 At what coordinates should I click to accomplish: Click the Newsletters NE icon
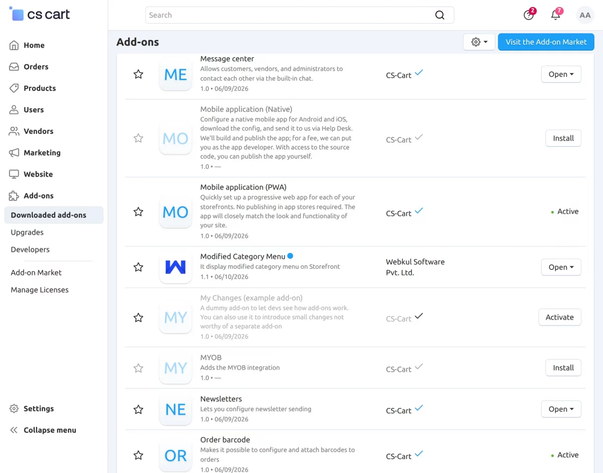click(x=175, y=409)
